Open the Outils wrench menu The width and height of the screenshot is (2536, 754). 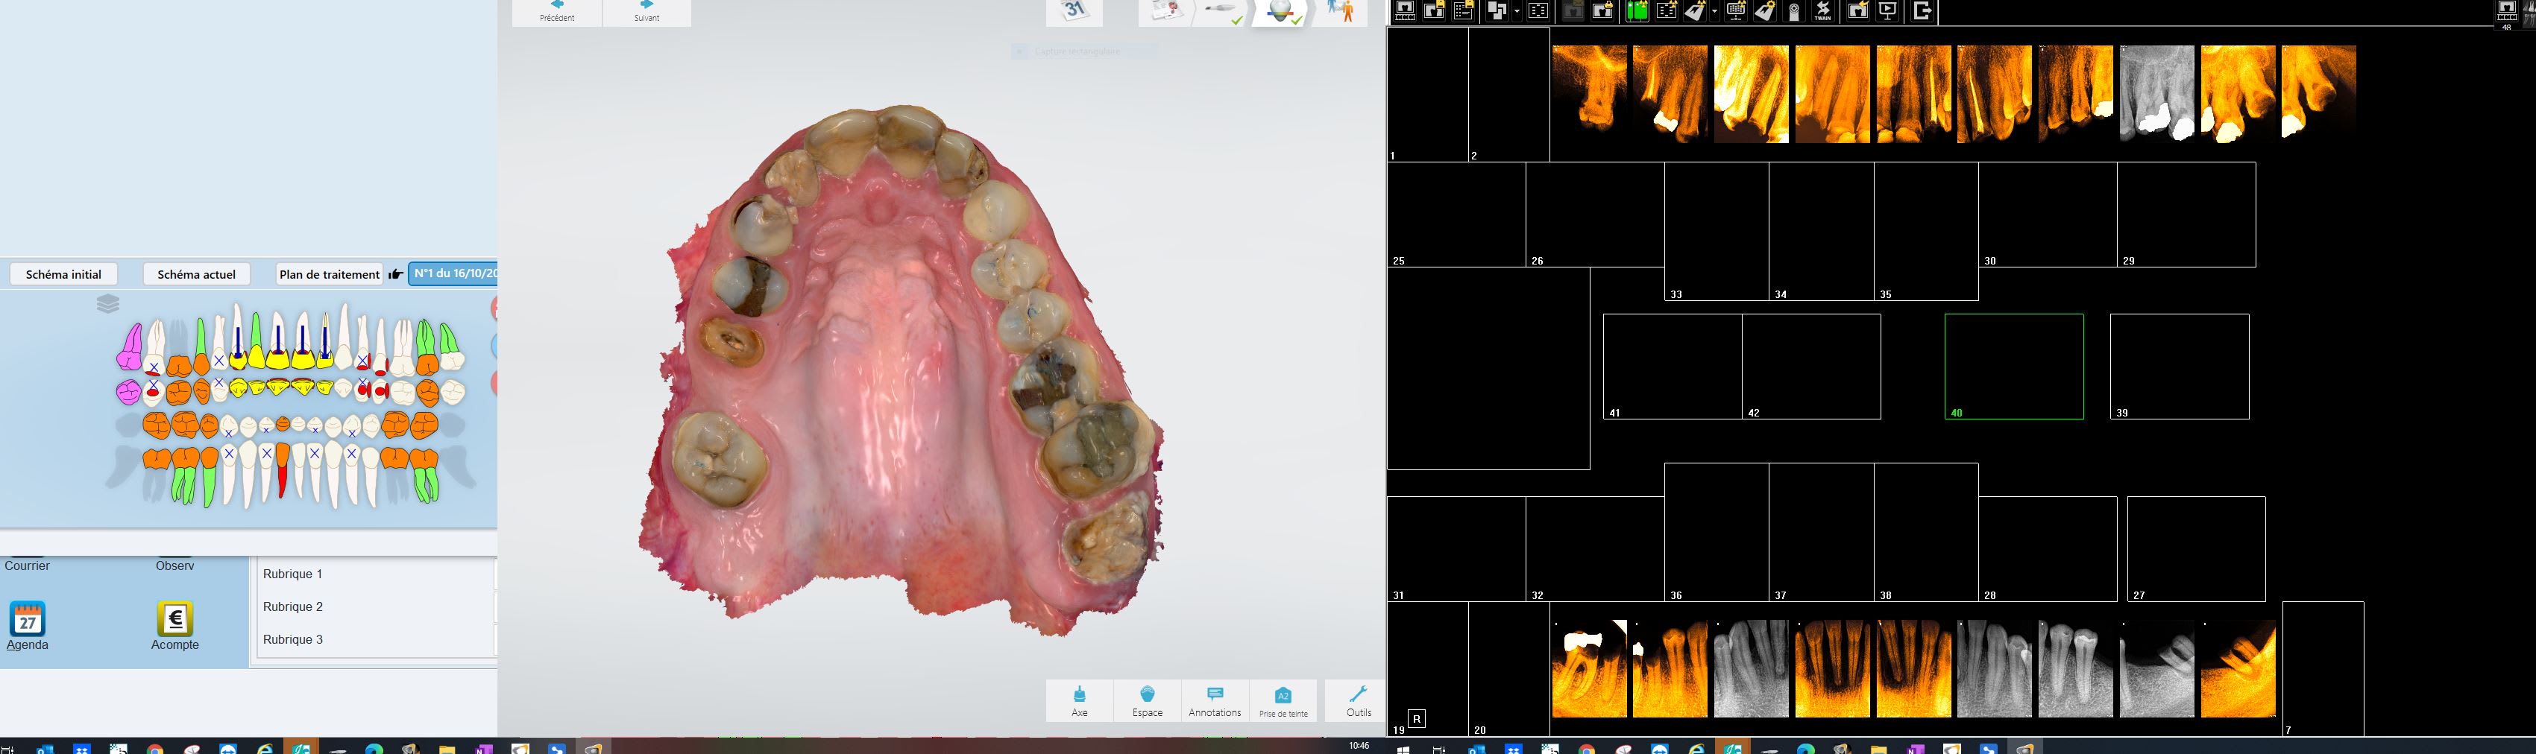click(1358, 701)
